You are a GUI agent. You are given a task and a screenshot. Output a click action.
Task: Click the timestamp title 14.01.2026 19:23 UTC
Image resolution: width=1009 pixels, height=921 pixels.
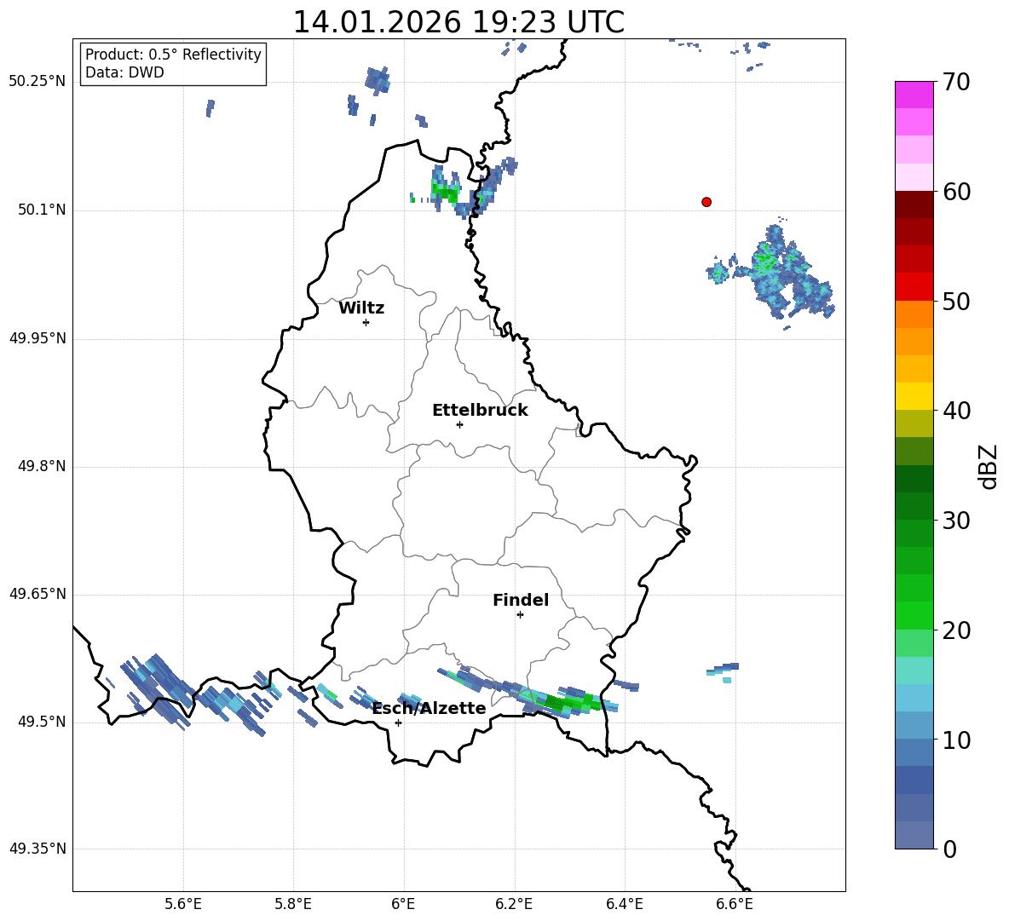coord(458,22)
